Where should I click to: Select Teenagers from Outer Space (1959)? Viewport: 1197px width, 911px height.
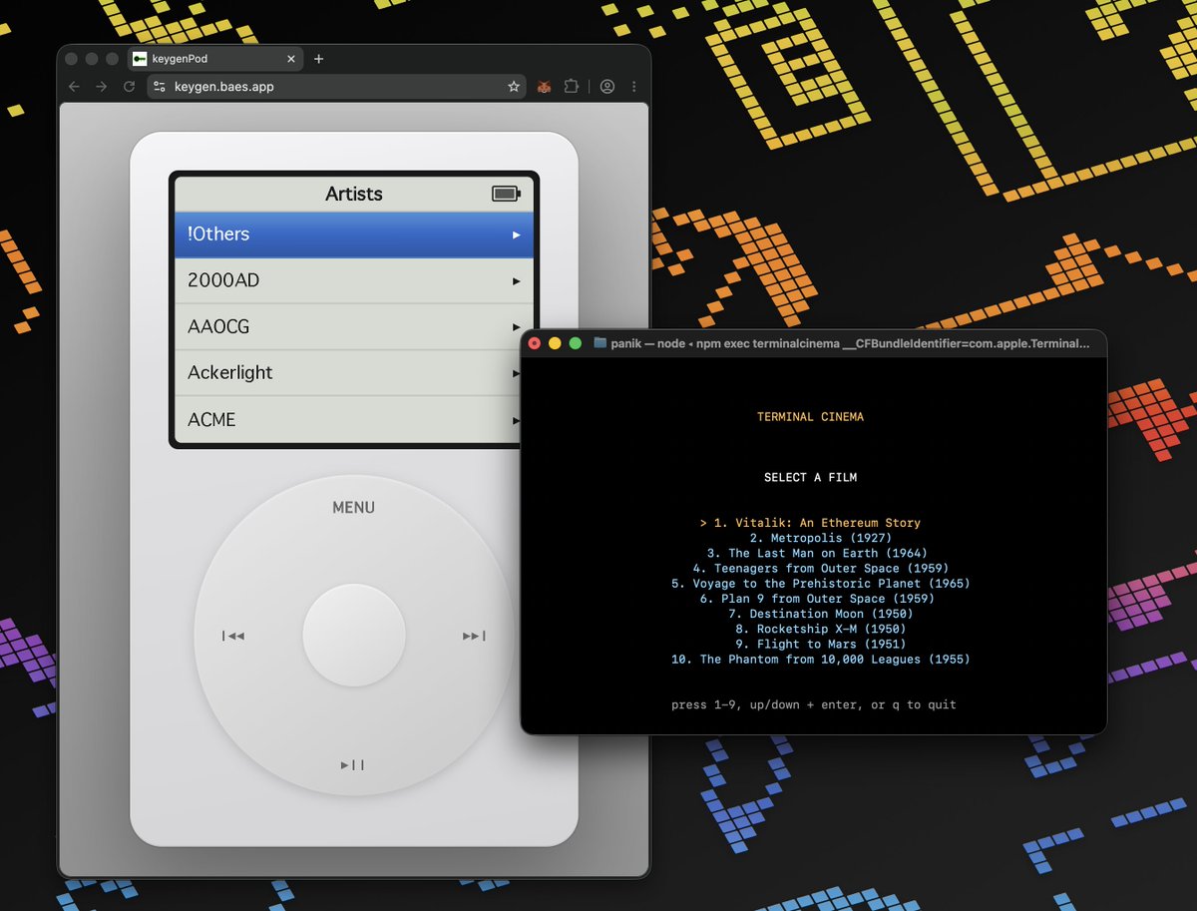[820, 569]
